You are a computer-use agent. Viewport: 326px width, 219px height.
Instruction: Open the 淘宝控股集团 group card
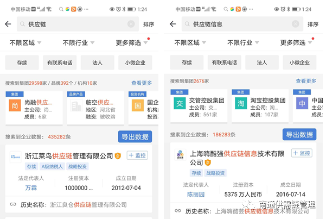[260, 106]
